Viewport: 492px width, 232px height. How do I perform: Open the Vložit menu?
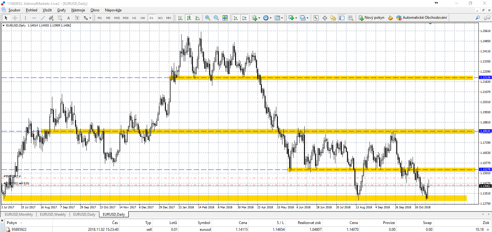coord(47,10)
